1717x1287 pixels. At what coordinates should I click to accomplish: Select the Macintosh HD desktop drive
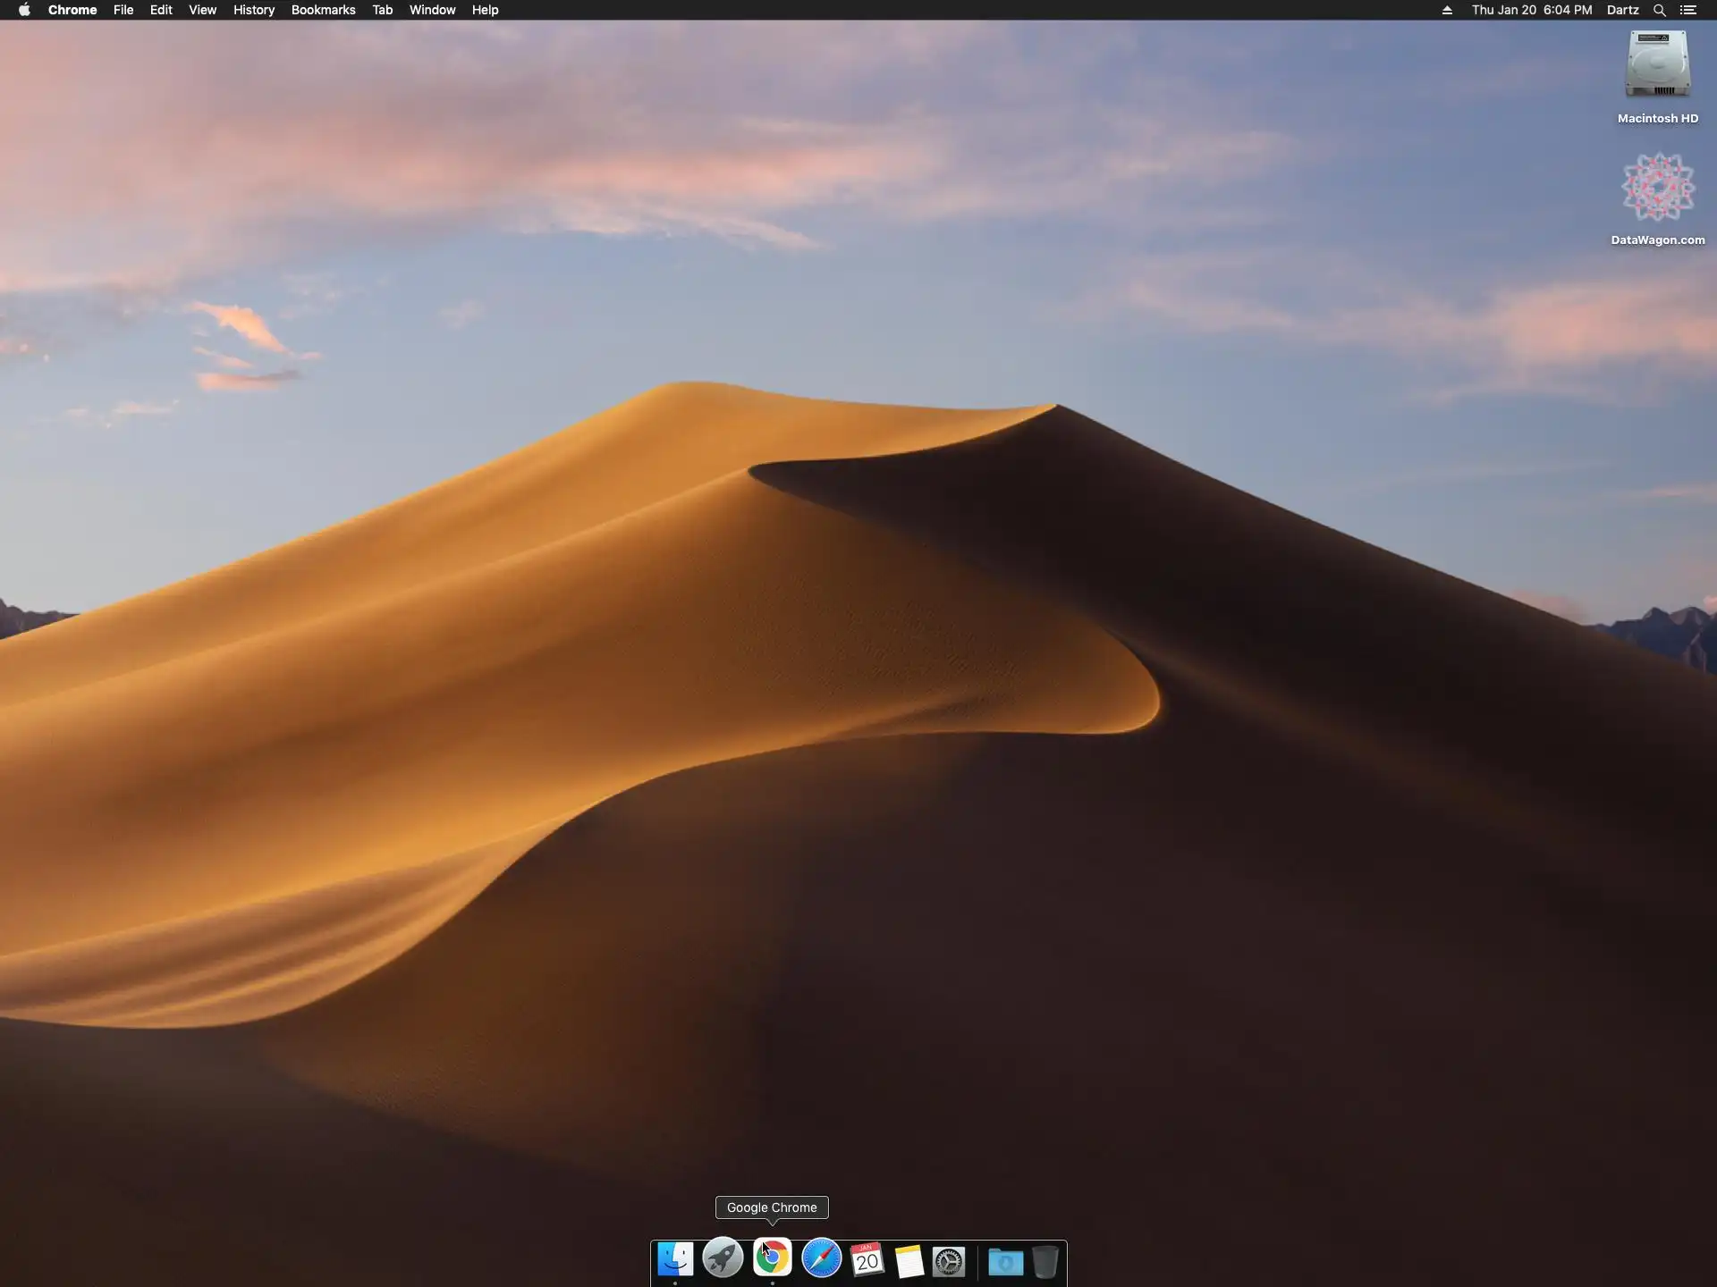click(1657, 66)
